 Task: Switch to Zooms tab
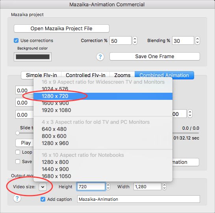(x=122, y=75)
